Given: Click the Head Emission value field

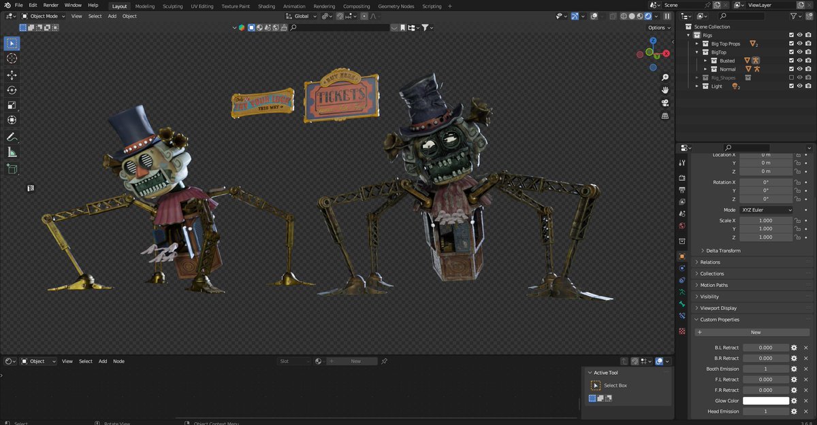Looking at the screenshot, I should pos(766,411).
